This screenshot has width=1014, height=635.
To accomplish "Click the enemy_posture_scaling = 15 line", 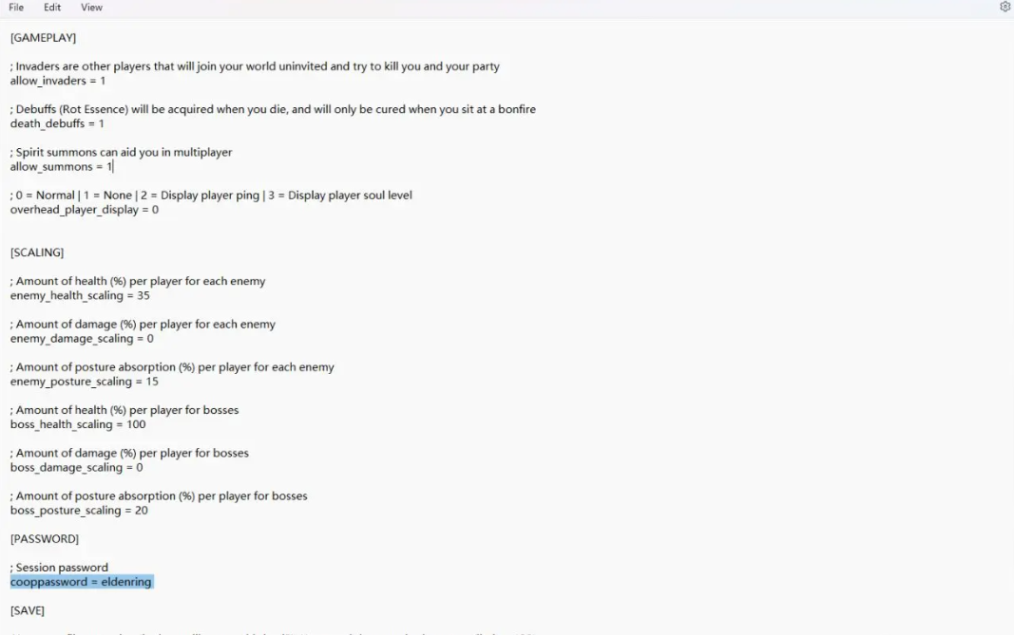I will 84,382.
